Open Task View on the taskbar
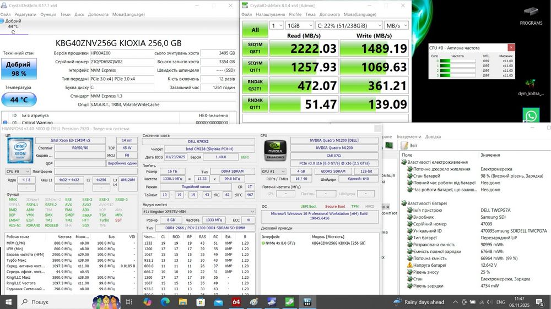The image size is (551, 309). [x=129, y=302]
